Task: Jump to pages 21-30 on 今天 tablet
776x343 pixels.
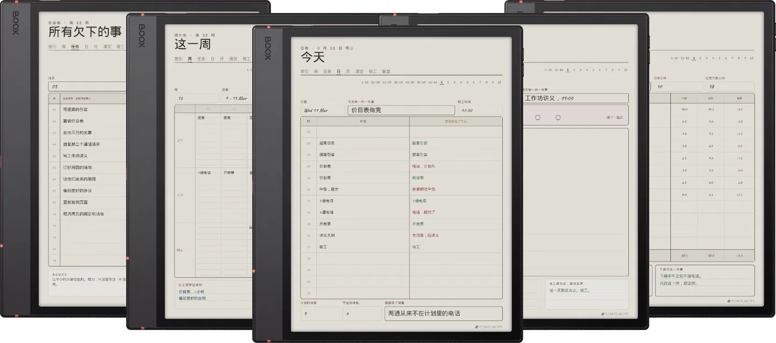Action: tap(387, 82)
